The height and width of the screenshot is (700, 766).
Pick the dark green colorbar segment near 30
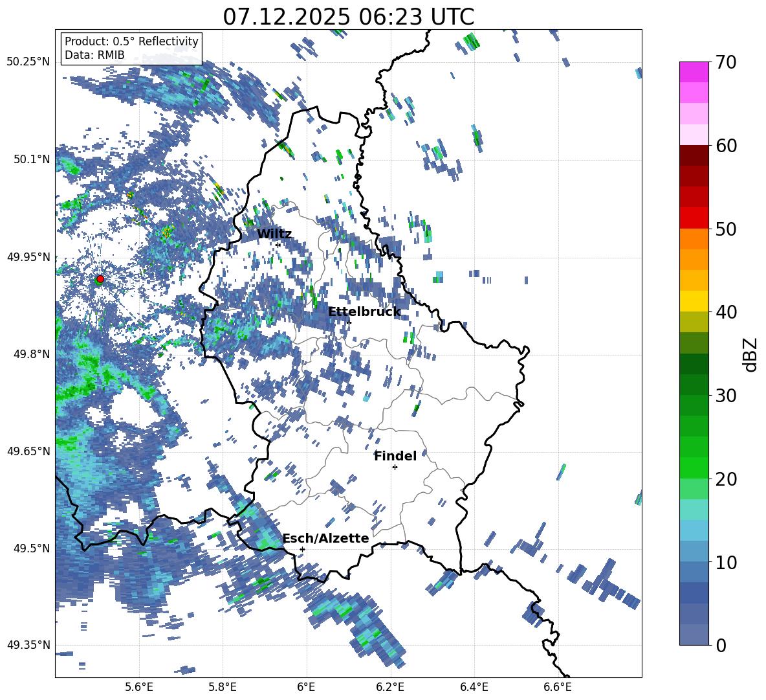click(694, 385)
